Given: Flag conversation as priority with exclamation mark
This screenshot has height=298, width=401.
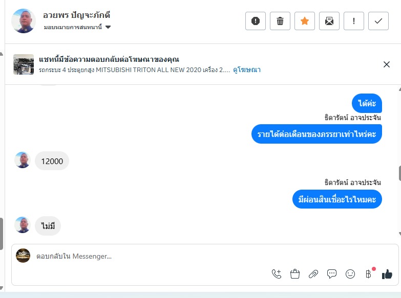Looking at the screenshot, I should (x=354, y=21).
